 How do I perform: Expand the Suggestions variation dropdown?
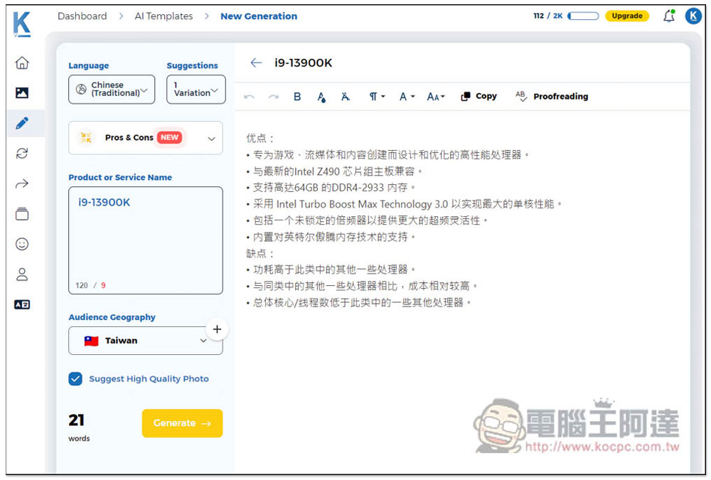point(196,90)
